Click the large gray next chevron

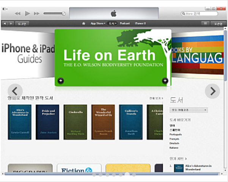[x=212, y=91]
